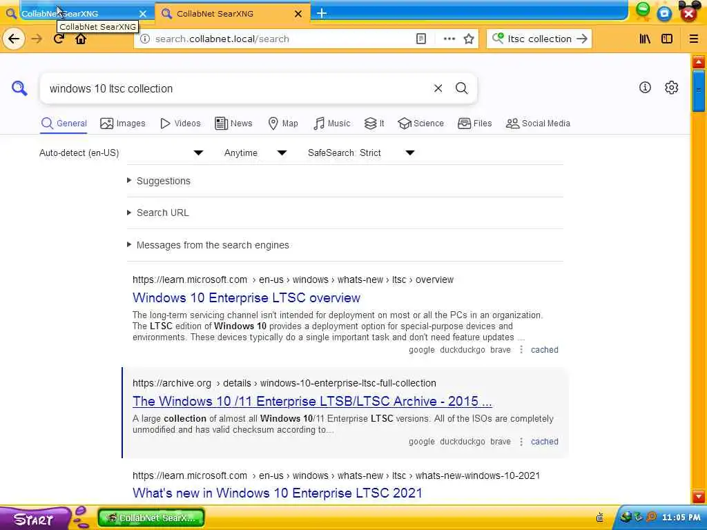Open page actions three-dot menu
The image size is (707, 530).
(449, 39)
